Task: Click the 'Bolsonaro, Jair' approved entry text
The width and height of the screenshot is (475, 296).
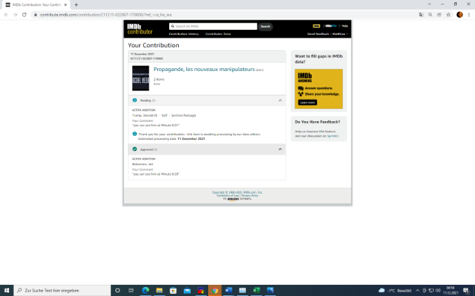Action: coord(142,164)
